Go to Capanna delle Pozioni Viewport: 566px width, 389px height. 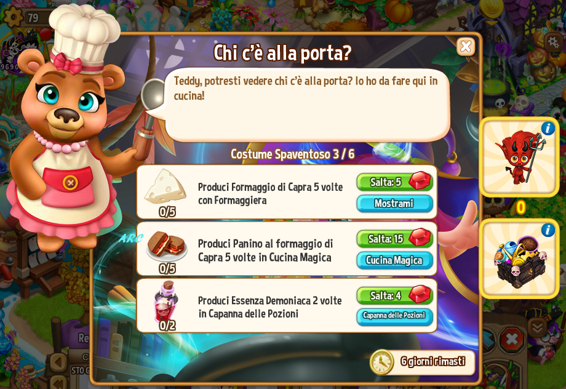tap(394, 316)
